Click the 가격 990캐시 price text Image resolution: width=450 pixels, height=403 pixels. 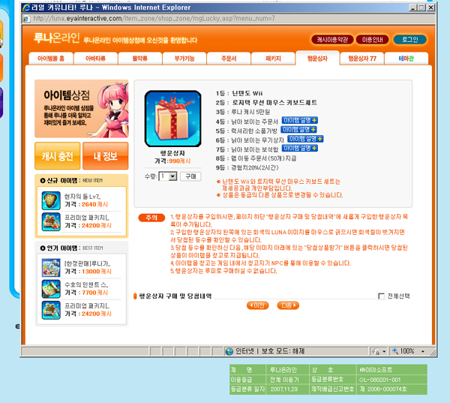[172, 161]
